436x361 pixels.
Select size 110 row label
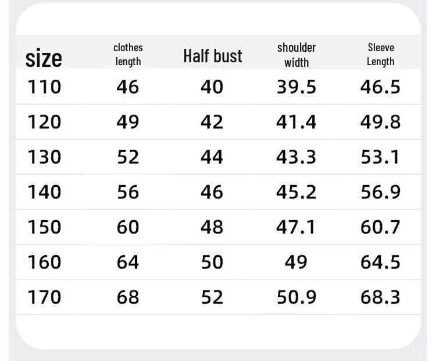coord(45,87)
